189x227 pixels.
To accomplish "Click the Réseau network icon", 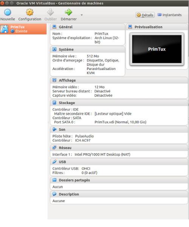I will pyautogui.click(x=54, y=148).
